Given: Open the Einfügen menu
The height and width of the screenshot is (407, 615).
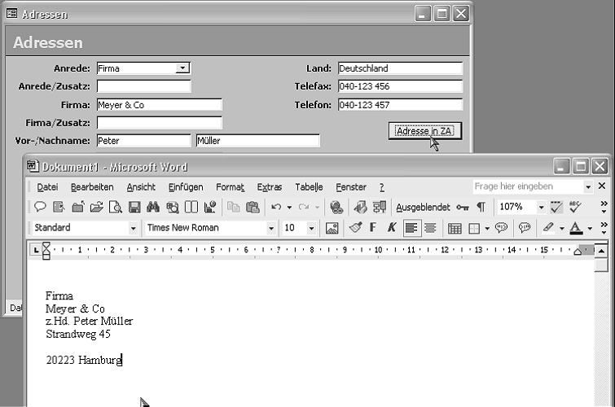Looking at the screenshot, I should tap(186, 187).
